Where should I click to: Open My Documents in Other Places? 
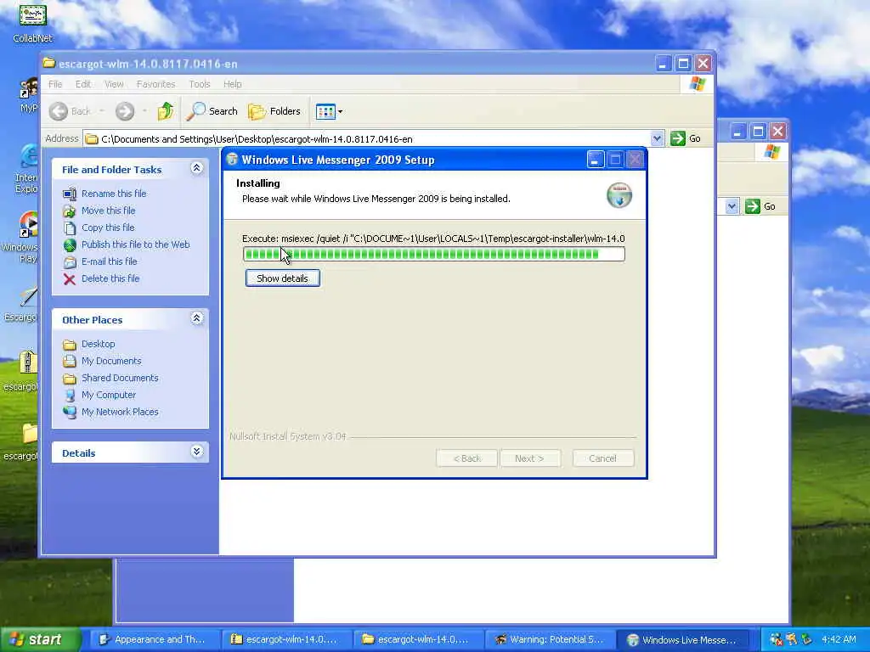pyautogui.click(x=111, y=361)
